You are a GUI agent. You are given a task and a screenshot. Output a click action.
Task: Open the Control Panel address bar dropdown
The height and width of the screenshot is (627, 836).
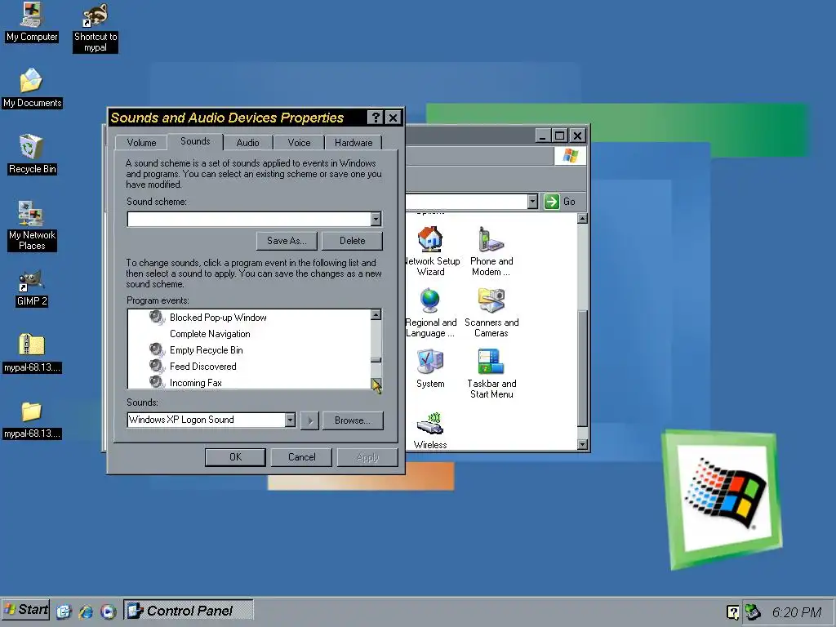pyautogui.click(x=532, y=202)
